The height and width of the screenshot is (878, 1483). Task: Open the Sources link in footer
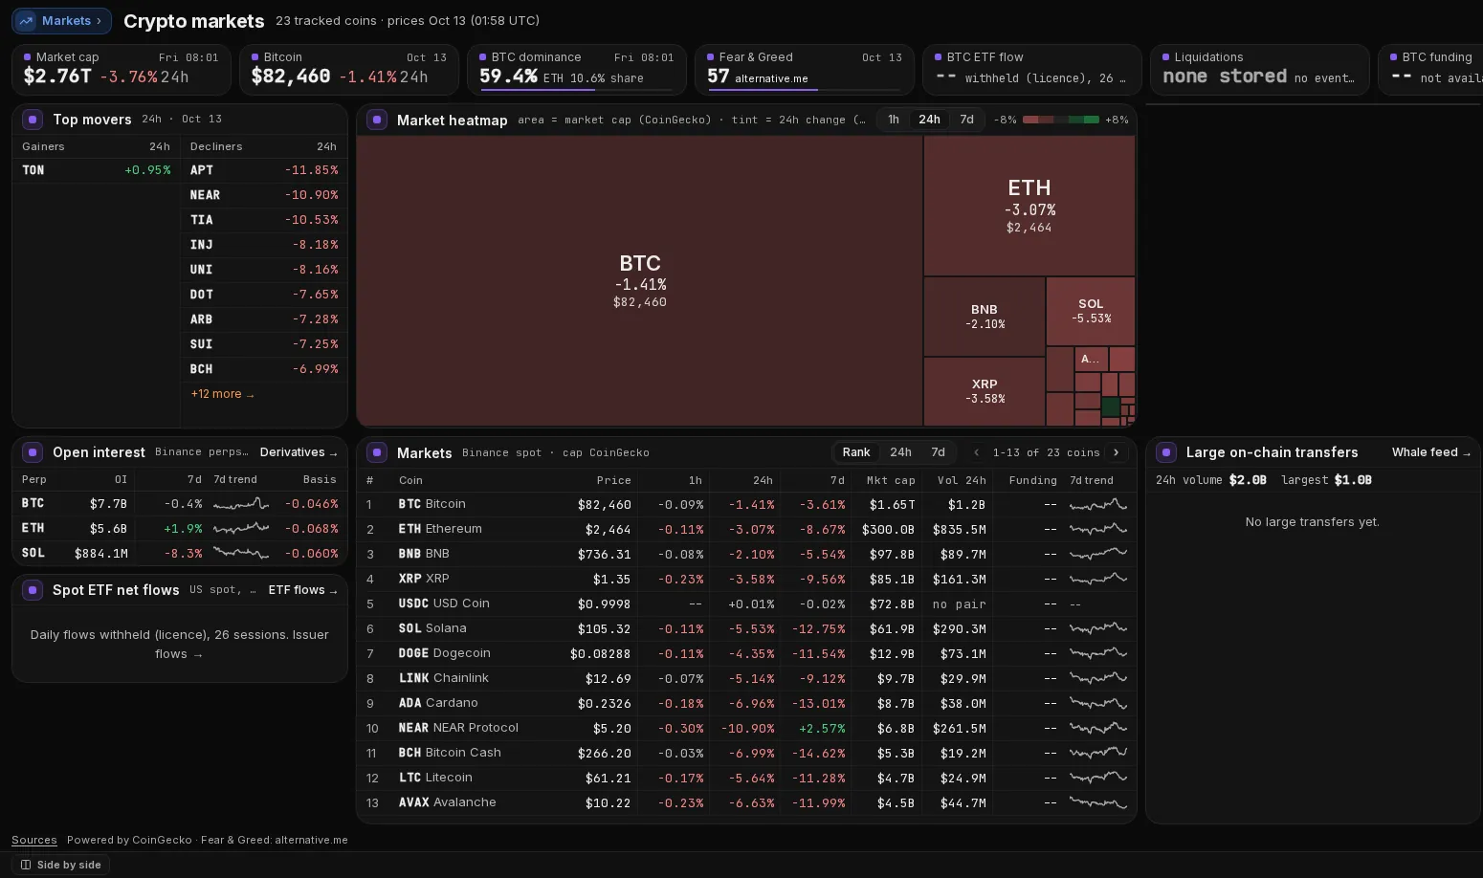click(x=34, y=840)
